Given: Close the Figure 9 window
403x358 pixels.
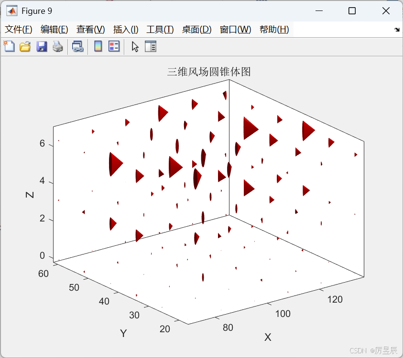Looking at the screenshot, I should click(386, 11).
